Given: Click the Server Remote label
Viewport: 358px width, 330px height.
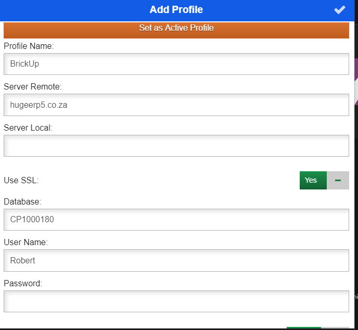Looking at the screenshot, I should [x=32, y=86].
